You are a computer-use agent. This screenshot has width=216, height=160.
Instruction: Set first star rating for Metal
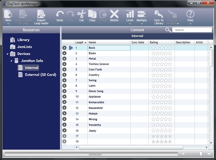pyautogui.click(x=153, y=59)
